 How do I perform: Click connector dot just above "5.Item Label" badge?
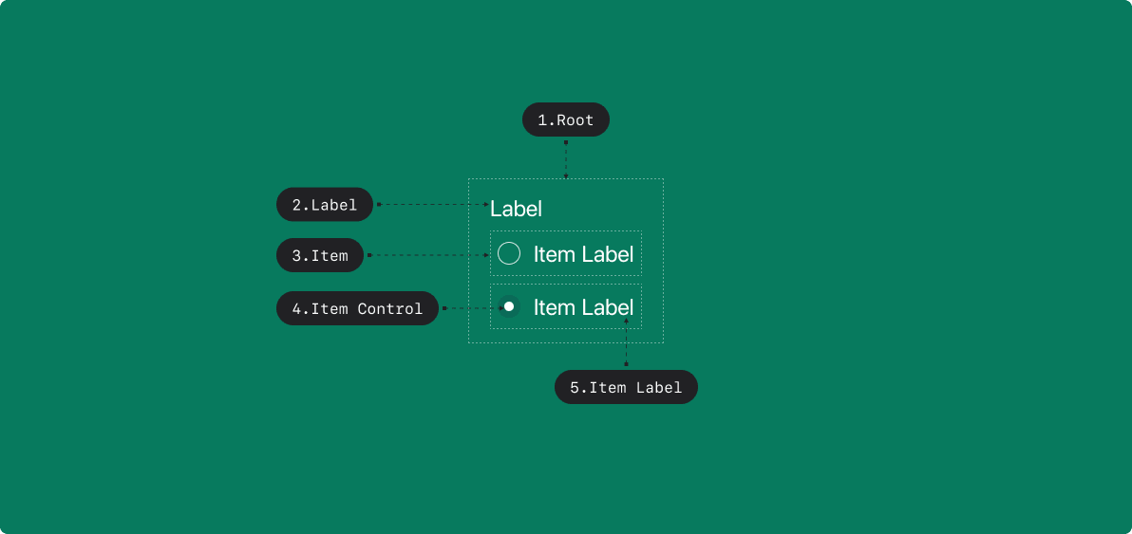[x=626, y=363]
